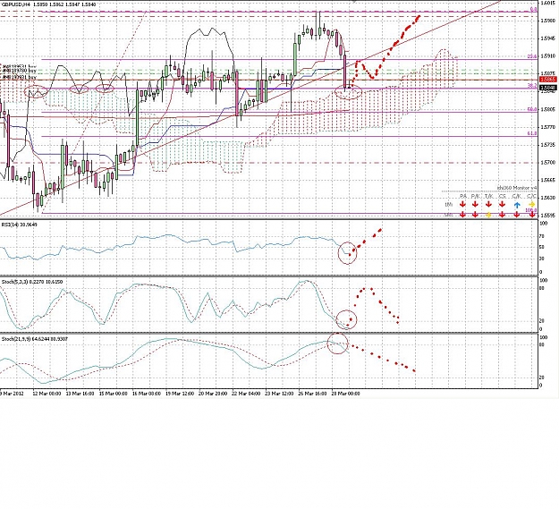Click the 15 Mar 00:00 time axis label
The width and height of the screenshot is (559, 509).
click(x=113, y=394)
